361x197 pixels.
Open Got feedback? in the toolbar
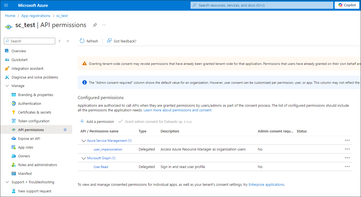point(122,41)
